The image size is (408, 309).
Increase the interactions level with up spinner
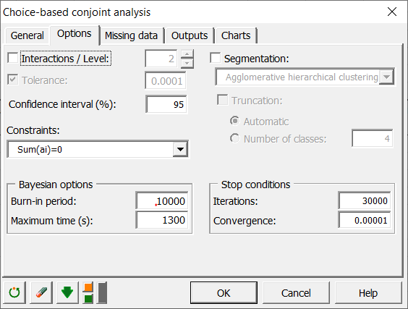[x=187, y=54]
